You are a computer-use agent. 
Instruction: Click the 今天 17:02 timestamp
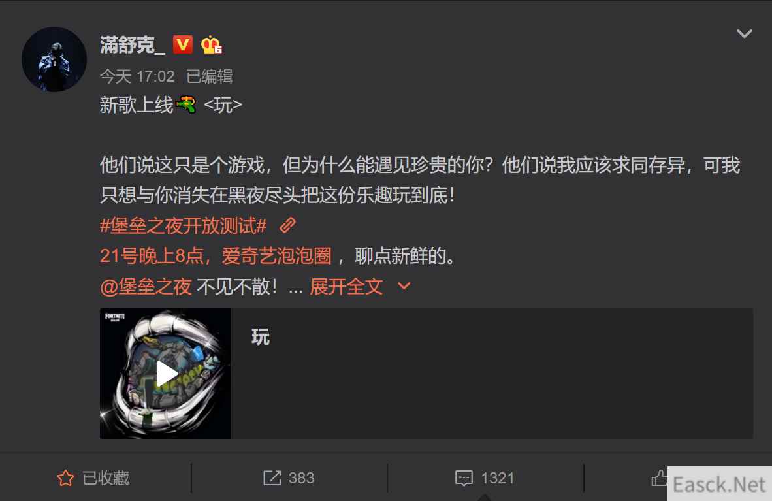click(137, 76)
